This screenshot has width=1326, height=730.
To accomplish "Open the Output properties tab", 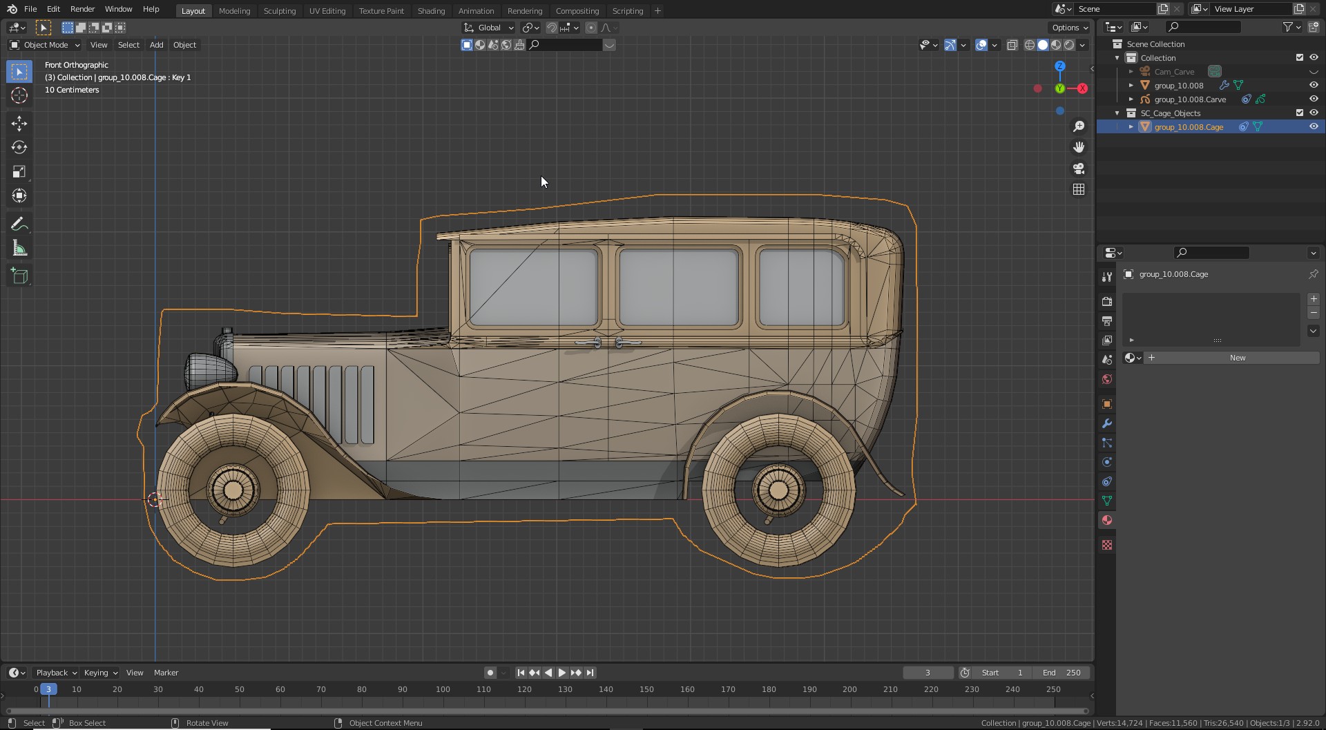I will click(x=1107, y=321).
